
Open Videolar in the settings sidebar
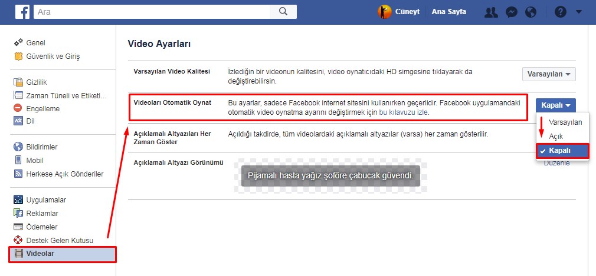click(x=40, y=254)
